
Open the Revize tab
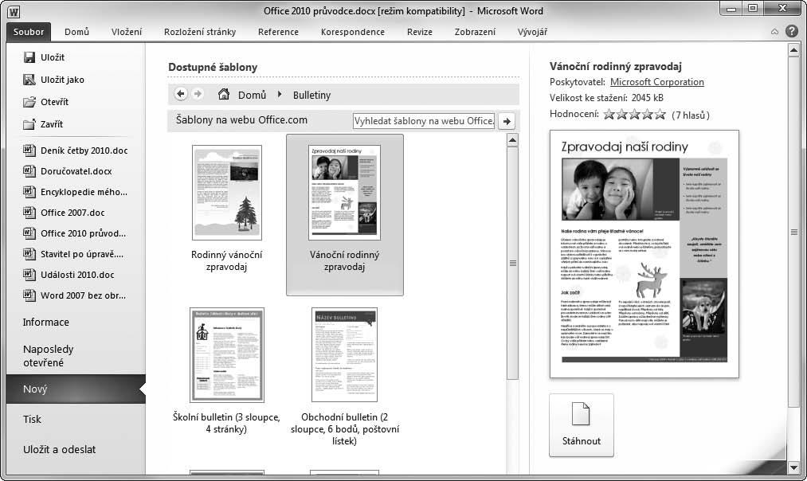[x=420, y=32]
